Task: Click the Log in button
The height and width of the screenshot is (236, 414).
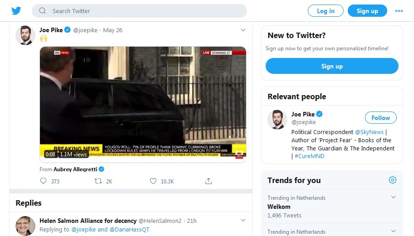Action: [325, 11]
